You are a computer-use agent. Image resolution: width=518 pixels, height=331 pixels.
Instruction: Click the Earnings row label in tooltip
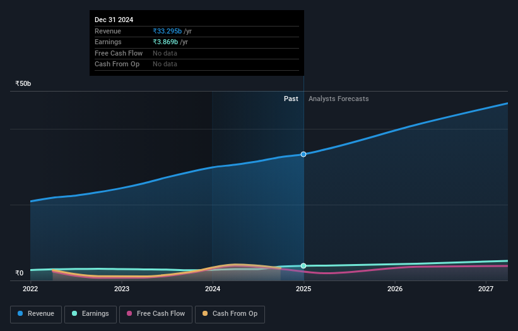pyautogui.click(x=108, y=42)
